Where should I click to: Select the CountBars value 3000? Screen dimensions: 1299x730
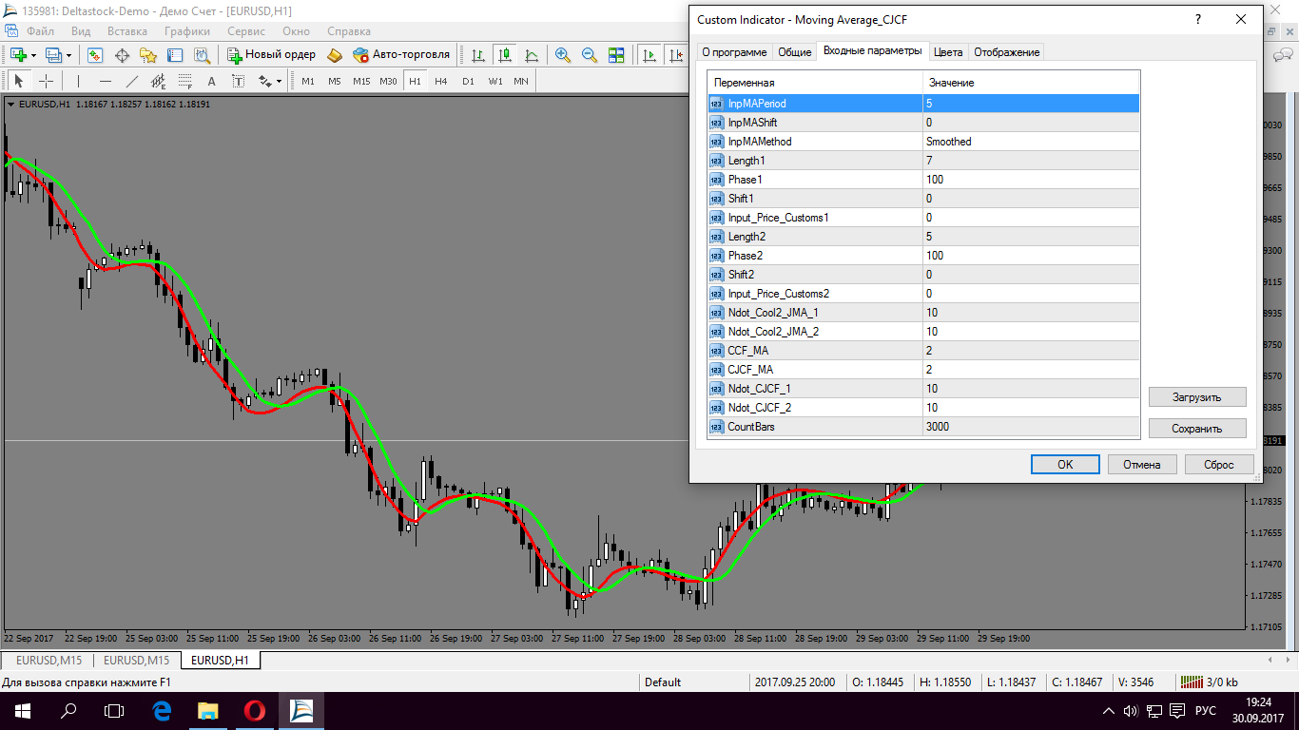pos(1031,427)
